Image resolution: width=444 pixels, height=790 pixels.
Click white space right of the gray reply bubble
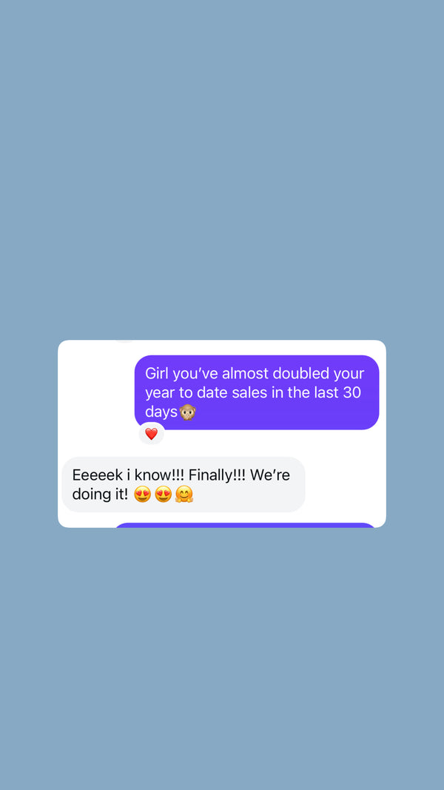point(346,485)
